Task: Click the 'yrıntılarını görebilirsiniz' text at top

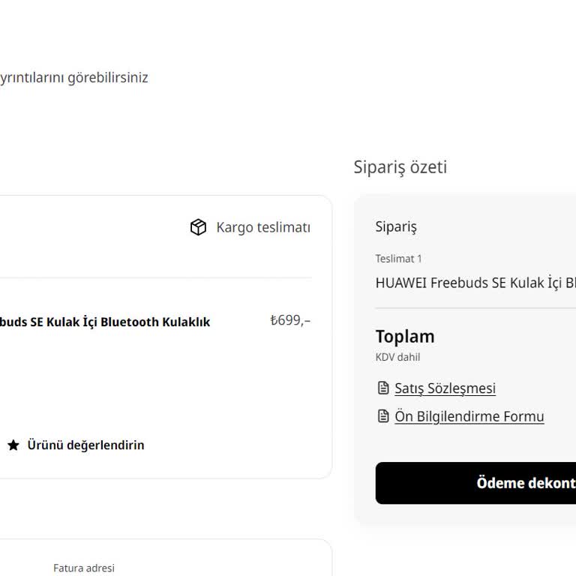Action: tap(73, 78)
